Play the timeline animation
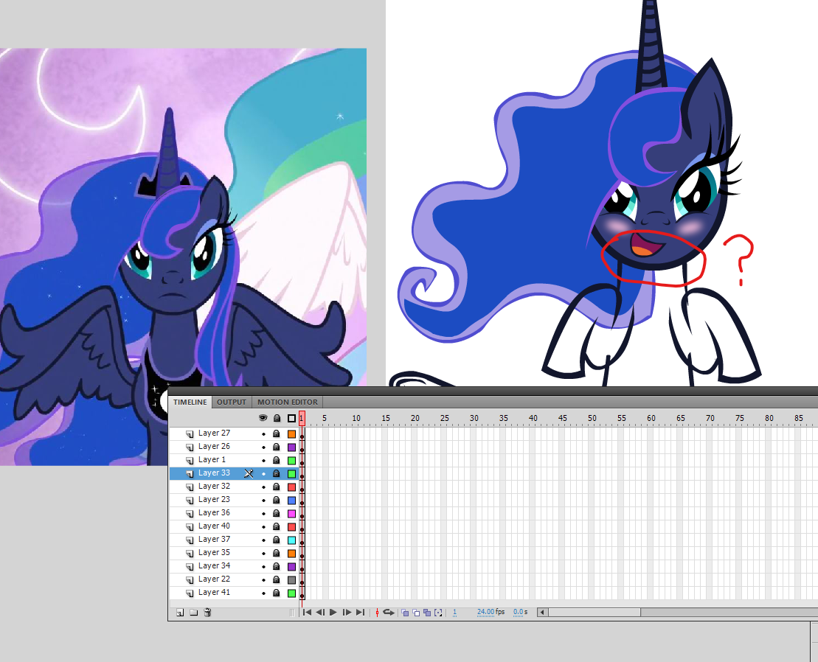The height and width of the screenshot is (662, 818). [333, 613]
